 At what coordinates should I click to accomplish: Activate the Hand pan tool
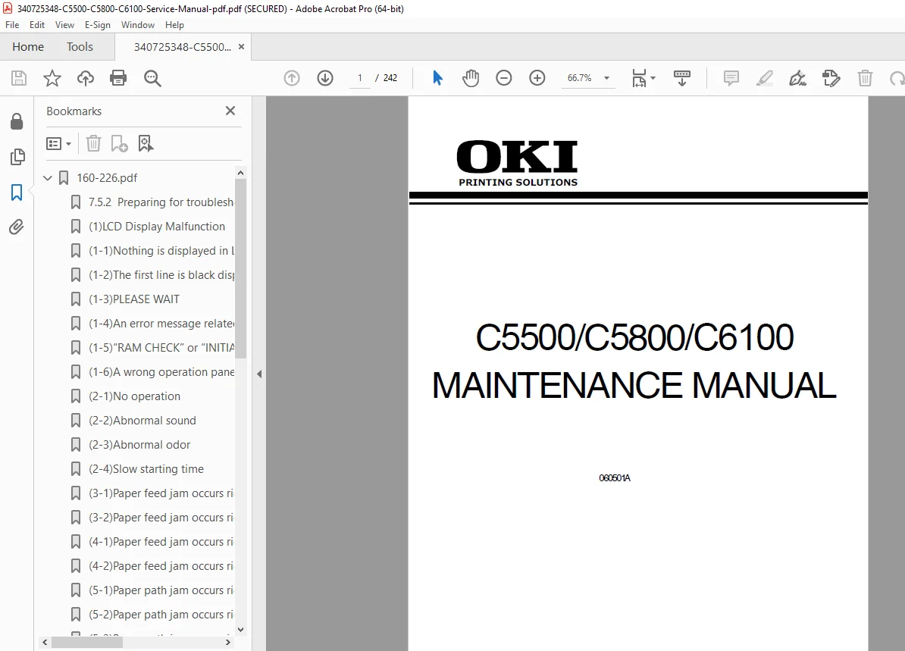(471, 78)
